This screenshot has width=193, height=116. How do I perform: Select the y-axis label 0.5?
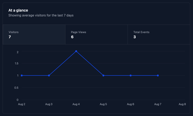point(16,88)
